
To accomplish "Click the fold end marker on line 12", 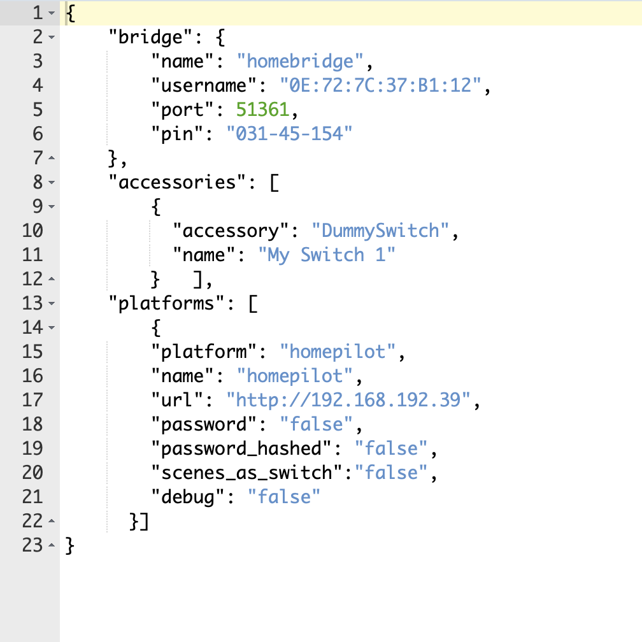I will tap(52, 280).
